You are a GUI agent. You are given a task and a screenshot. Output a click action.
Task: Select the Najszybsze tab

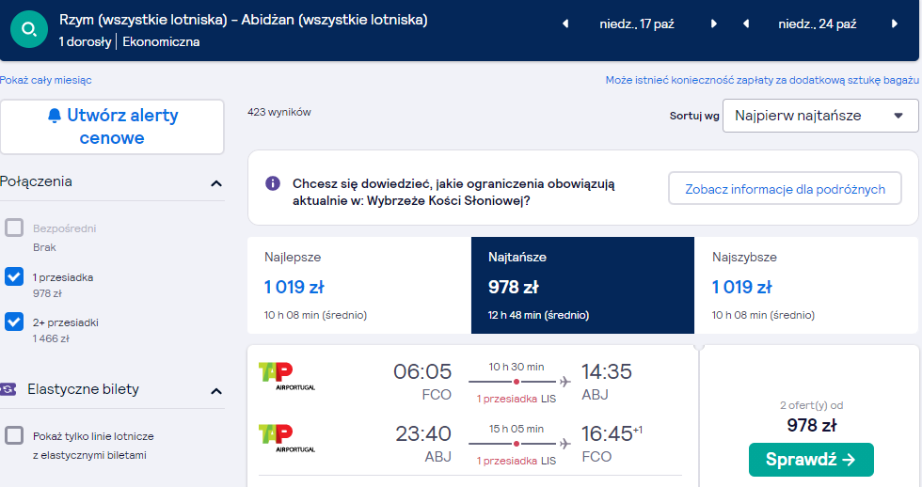click(806, 286)
